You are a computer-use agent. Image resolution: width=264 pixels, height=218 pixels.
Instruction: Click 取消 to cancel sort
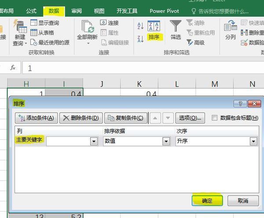(x=243, y=200)
